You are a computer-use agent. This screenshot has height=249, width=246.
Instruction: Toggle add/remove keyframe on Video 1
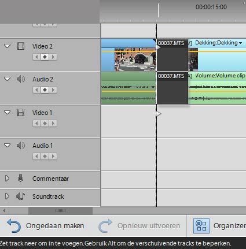(45, 124)
